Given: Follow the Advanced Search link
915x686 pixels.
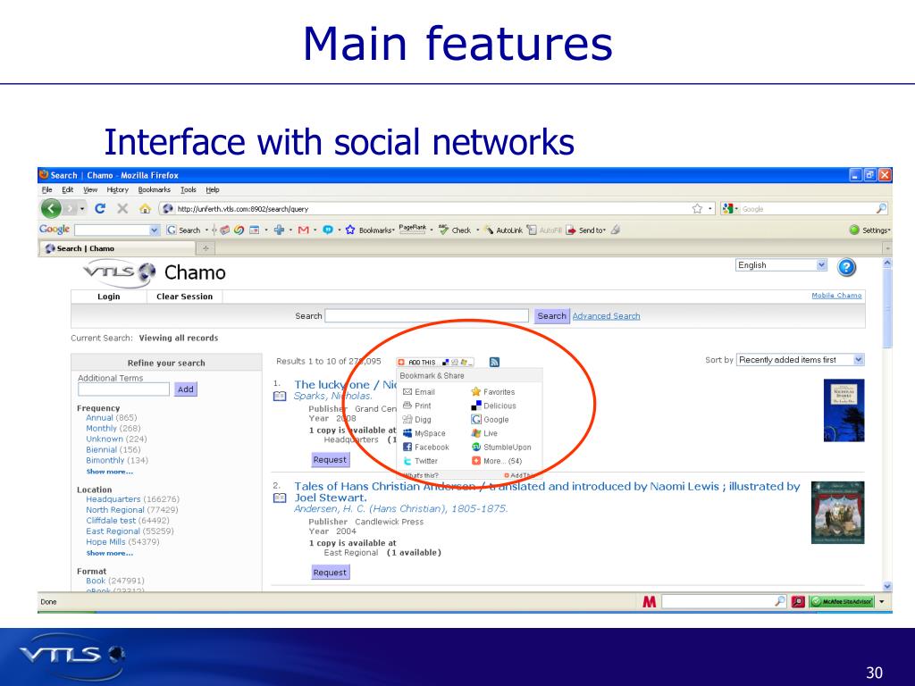Looking at the screenshot, I should (606, 315).
